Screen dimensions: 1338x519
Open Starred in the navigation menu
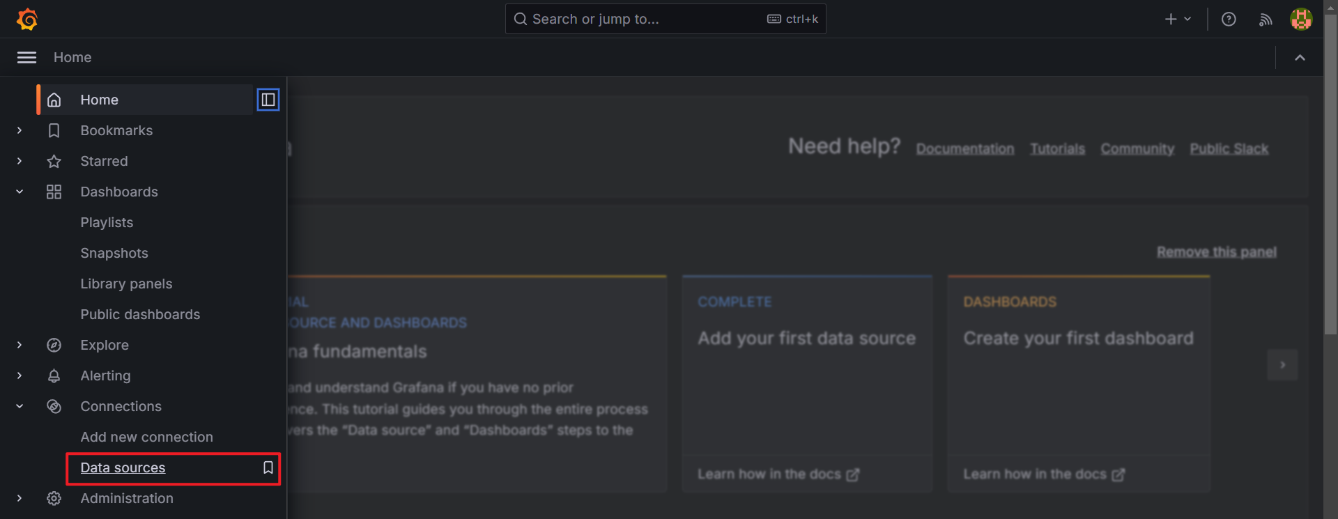(104, 161)
